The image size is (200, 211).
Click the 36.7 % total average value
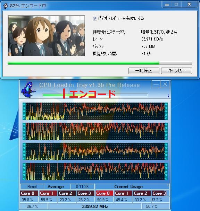click(32, 206)
